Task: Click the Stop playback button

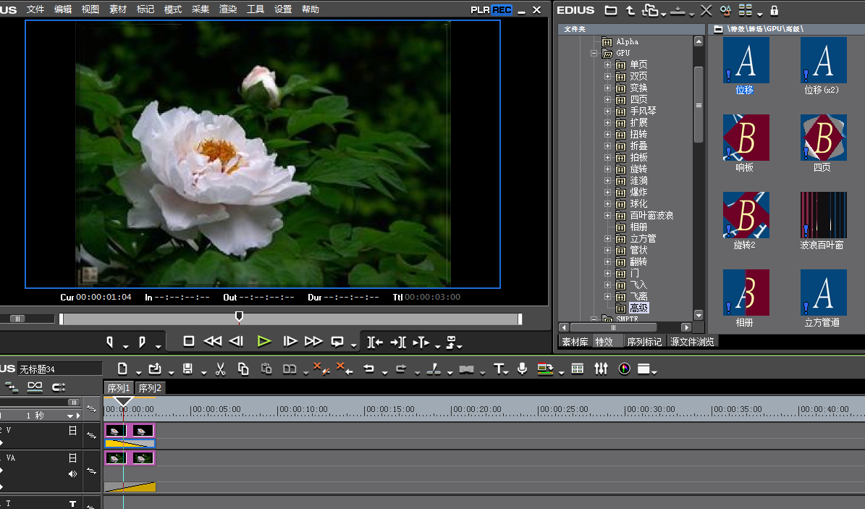Action: (189, 341)
